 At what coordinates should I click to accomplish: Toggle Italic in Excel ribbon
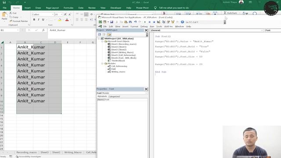click(38, 19)
